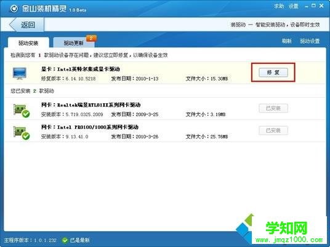Click 主程序版本 1.0.1.232 in the status bar
This screenshot has height=247, width=330.
coord(30,240)
